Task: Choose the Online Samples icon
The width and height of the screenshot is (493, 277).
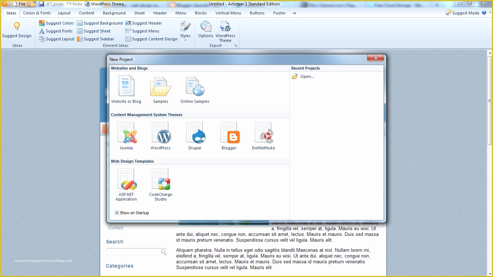Action: pos(195,87)
